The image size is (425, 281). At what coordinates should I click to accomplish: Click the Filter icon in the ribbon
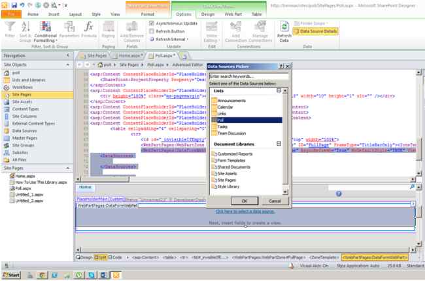(x=10, y=30)
